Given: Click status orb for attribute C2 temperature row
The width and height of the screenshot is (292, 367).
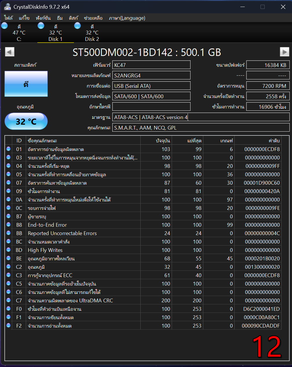Looking at the screenshot, I should pos(8,267).
